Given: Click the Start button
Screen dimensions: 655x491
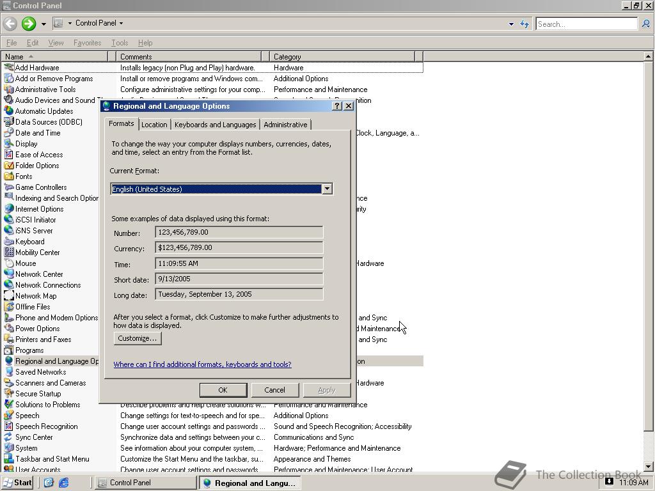Looking at the screenshot, I should (x=17, y=483).
